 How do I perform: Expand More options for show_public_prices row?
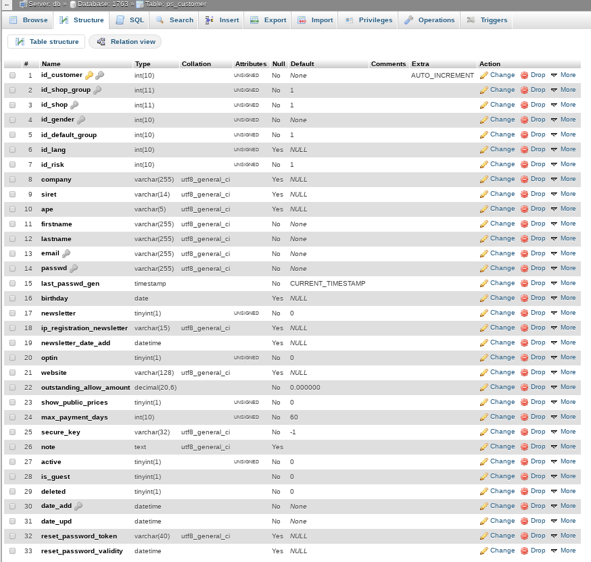563,402
